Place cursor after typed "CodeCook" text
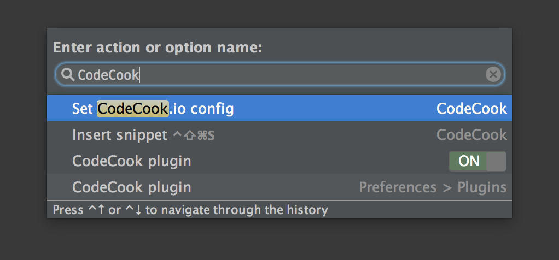 coord(141,75)
